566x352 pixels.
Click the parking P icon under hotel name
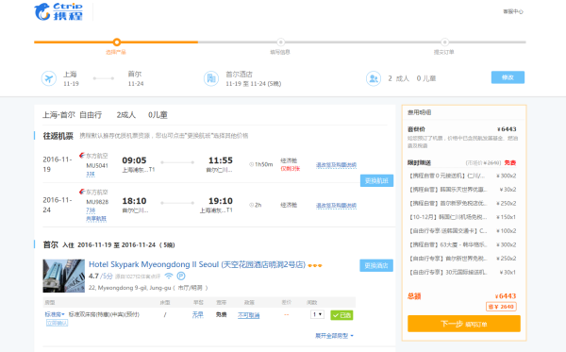(181, 277)
